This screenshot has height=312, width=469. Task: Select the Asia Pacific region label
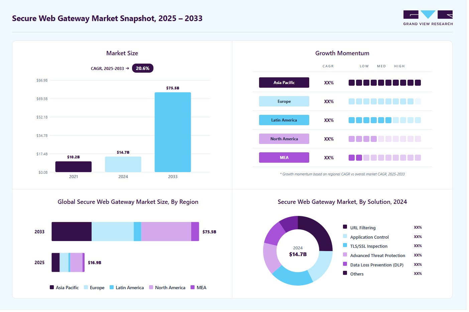(x=284, y=83)
